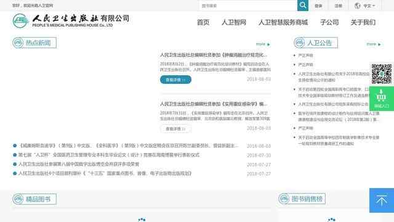Open 人卫智慧服务商城 menu item
394x222 pixels.
(x=283, y=22)
